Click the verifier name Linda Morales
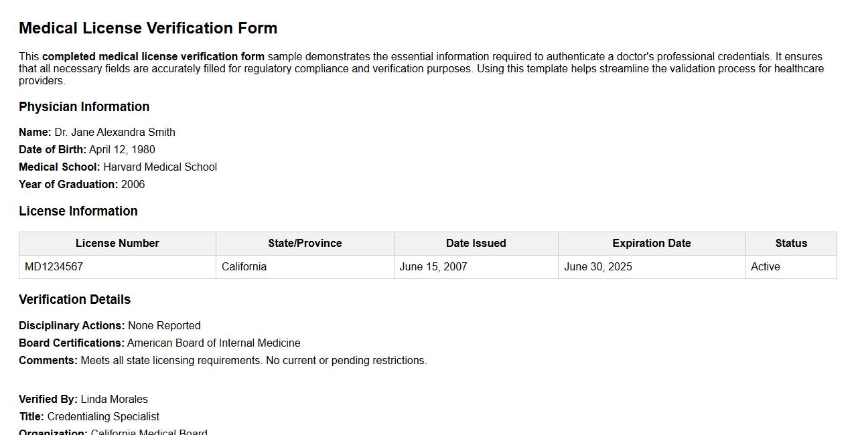The image size is (856, 435). 114,400
